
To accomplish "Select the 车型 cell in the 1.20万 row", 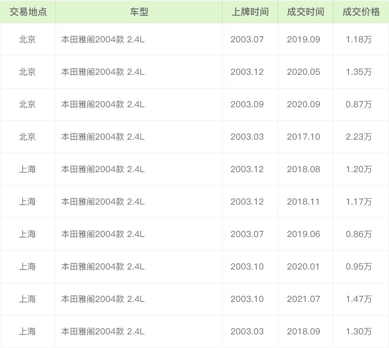I will pyautogui.click(x=103, y=169).
